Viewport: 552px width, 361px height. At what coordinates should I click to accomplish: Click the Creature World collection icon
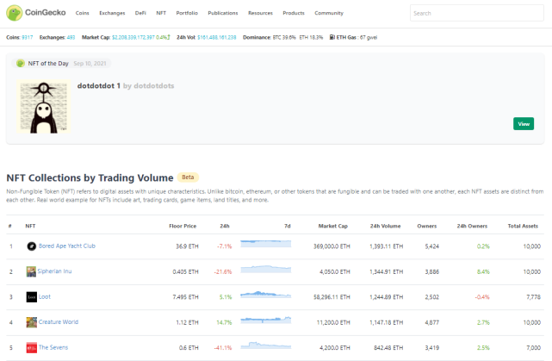pyautogui.click(x=31, y=321)
